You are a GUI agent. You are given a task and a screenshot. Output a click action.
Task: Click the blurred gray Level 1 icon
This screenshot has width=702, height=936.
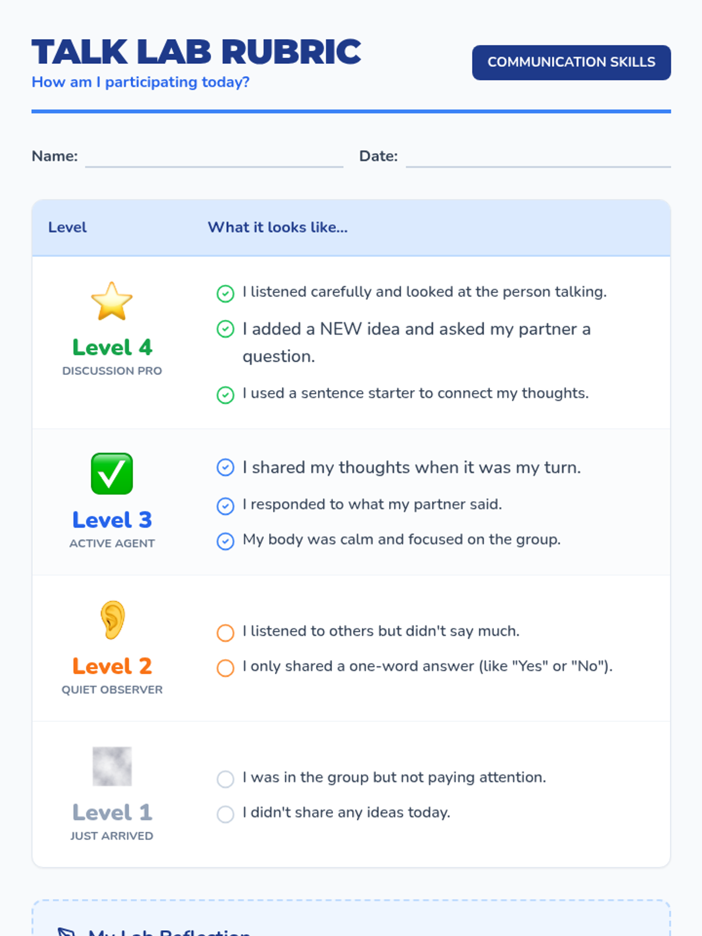tap(112, 766)
